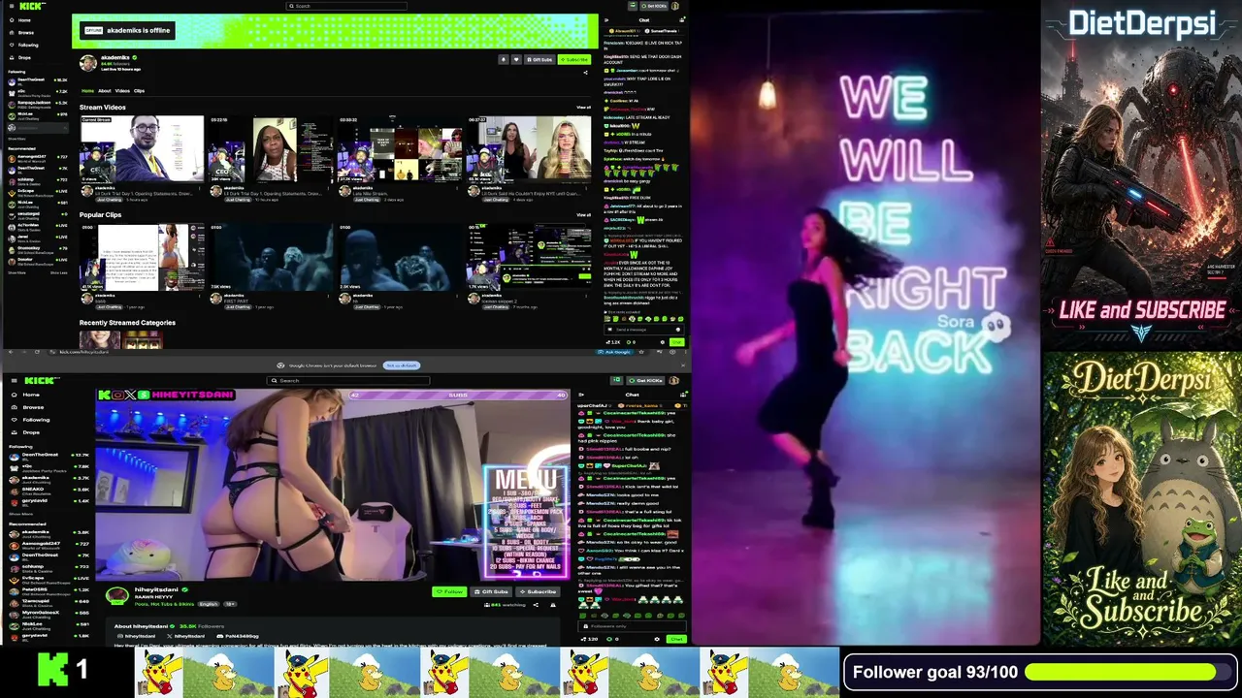This screenshot has width=1242, height=698.
Task: Open chat users list in akademiks window
Action: 682,19
